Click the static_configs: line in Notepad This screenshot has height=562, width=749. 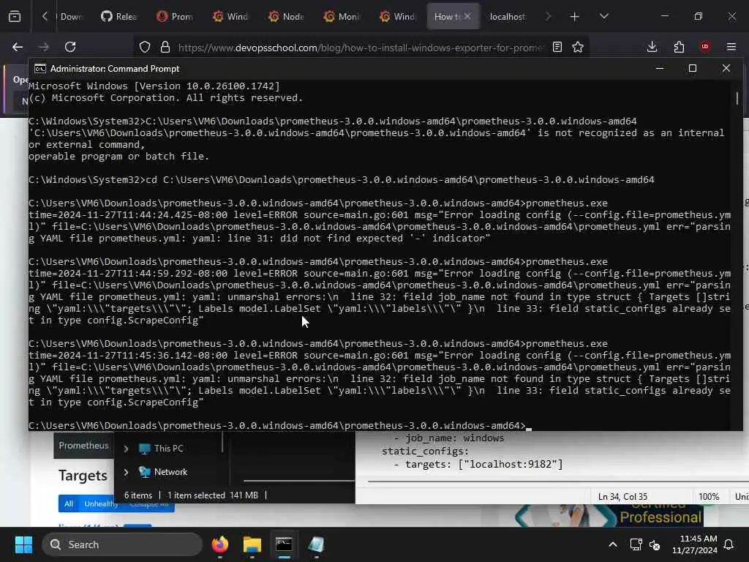tap(426, 451)
